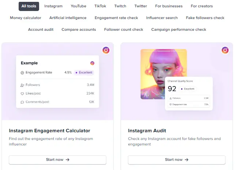
Task: Filter tools by TikTok
Action: pos(100,6)
